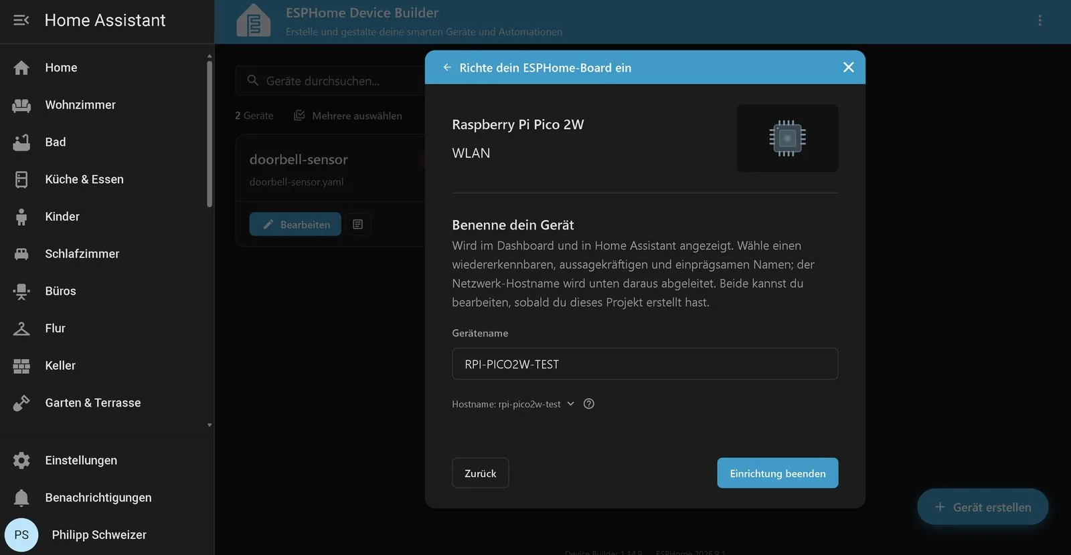The image size is (1071, 555).
Task: Open Küche & Essen fridge icon
Action: (x=21, y=179)
